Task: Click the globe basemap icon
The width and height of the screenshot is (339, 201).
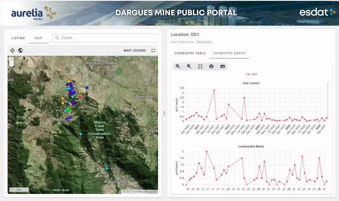Action: point(20,50)
